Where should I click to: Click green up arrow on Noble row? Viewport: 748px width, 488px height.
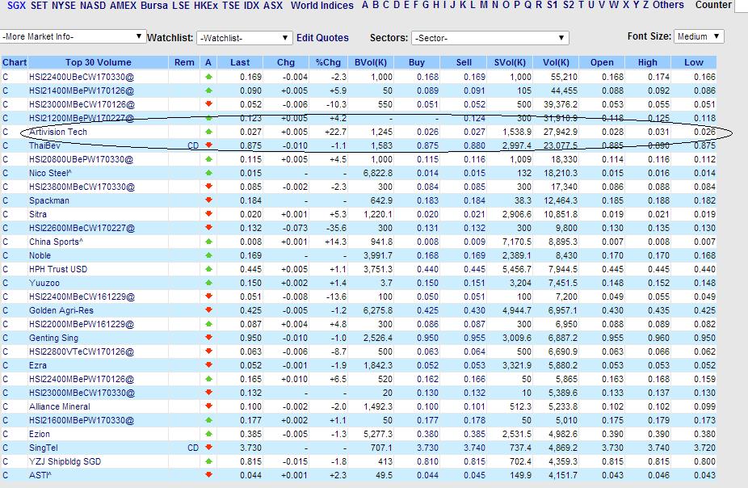click(208, 255)
